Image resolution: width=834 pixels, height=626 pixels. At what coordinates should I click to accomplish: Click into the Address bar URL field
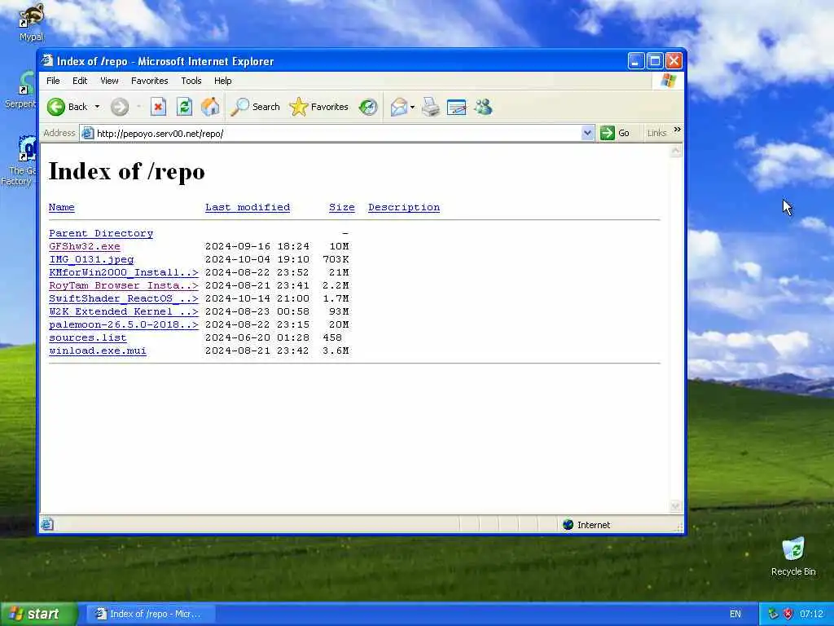[x=335, y=134]
